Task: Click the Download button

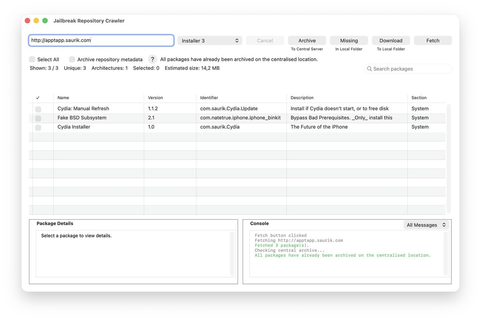Action: (391, 41)
